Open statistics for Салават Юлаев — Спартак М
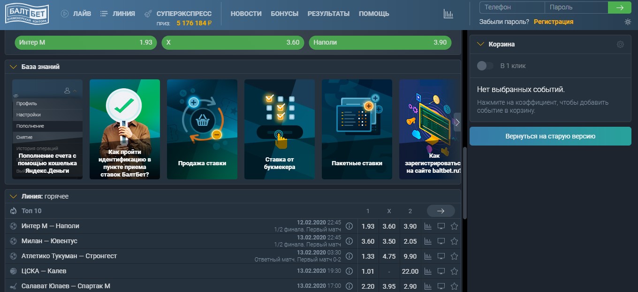 pos(428,286)
